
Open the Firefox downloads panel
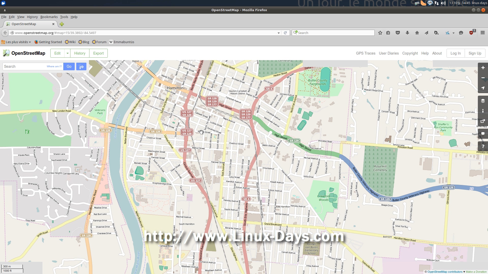[407, 33]
